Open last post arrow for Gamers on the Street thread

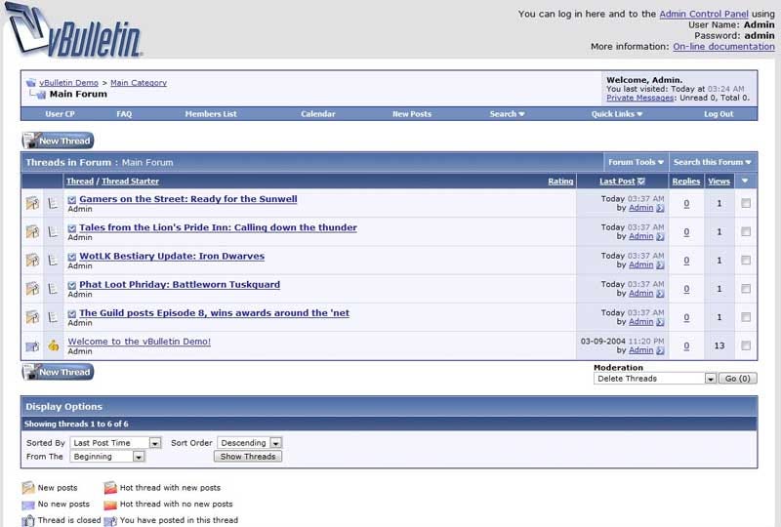tap(660, 208)
